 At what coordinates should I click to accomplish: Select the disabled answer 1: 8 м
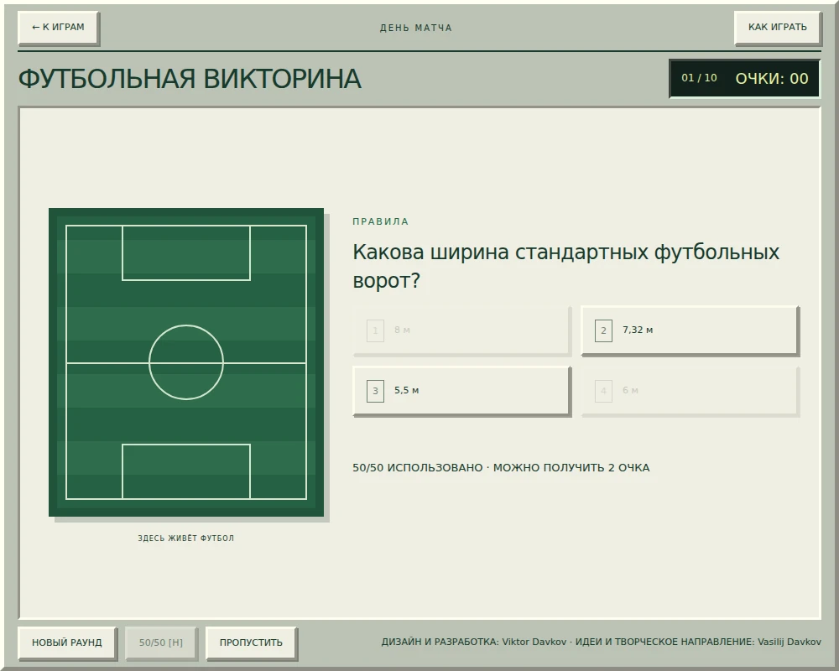click(461, 330)
